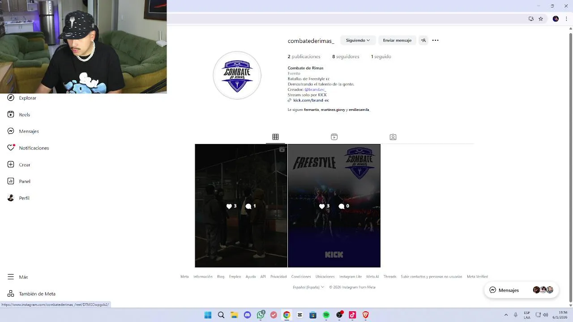
Task: Open follower fermartix profile link
Action: (x=312, y=110)
